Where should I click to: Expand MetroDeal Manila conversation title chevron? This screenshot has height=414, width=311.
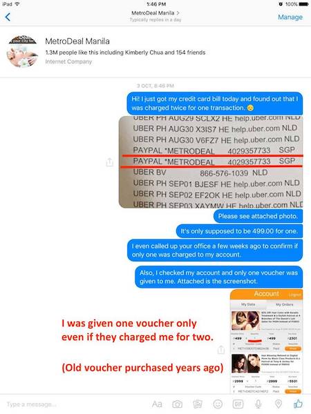tap(178, 12)
